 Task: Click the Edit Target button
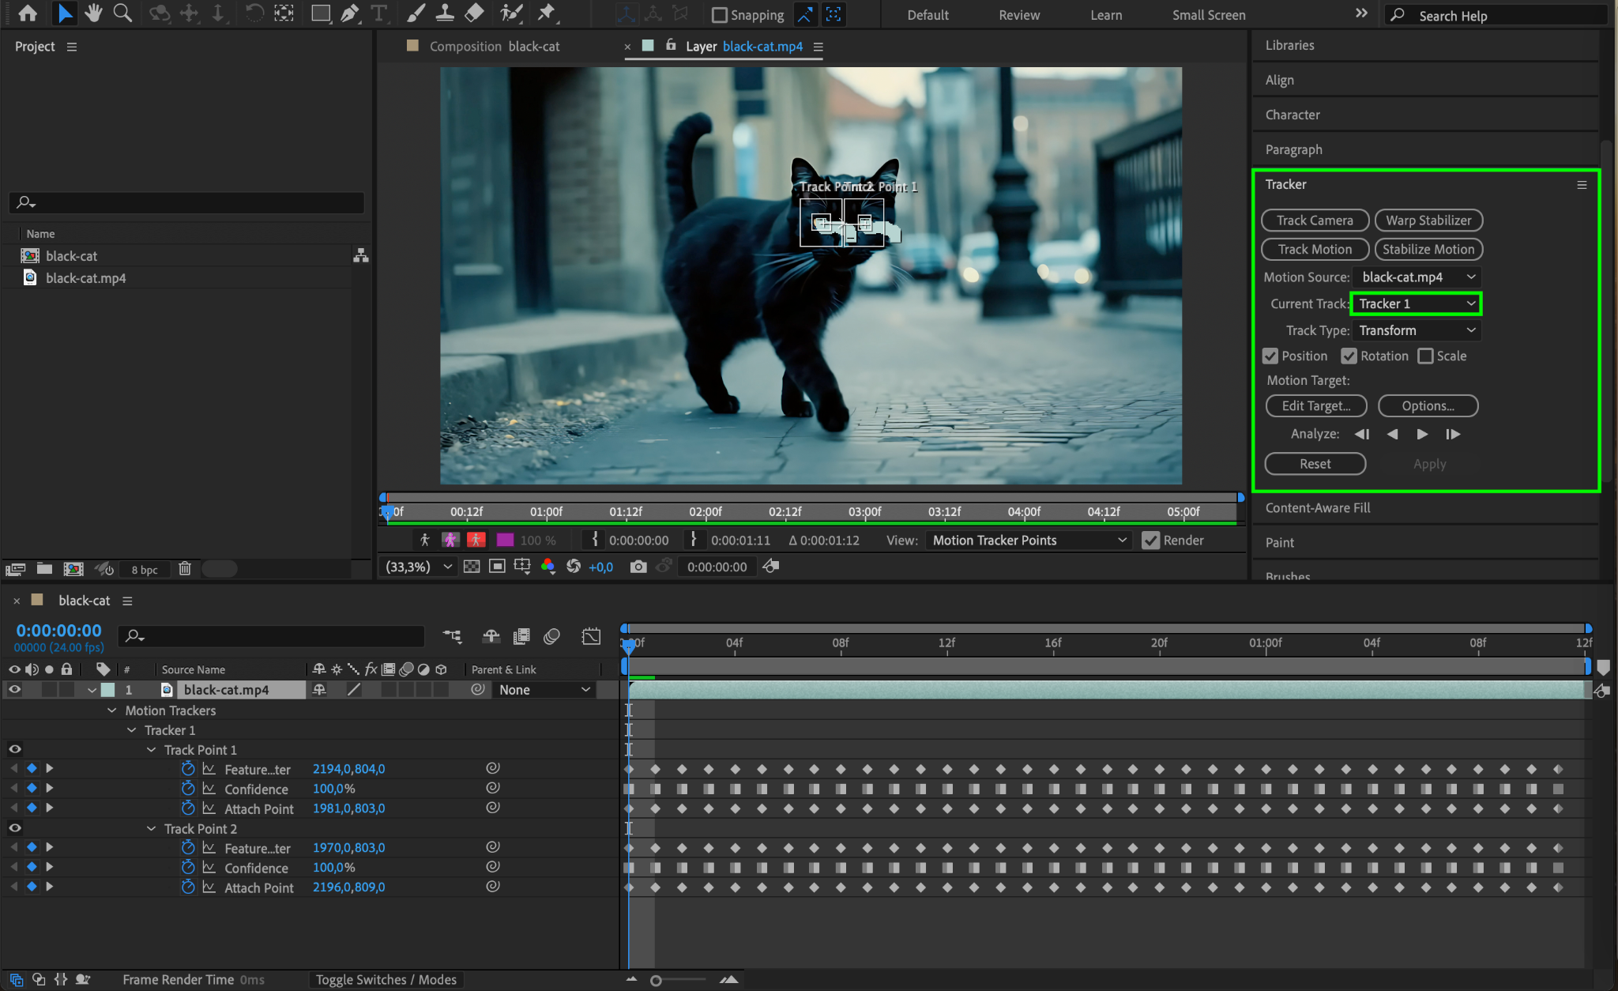pyautogui.click(x=1315, y=406)
